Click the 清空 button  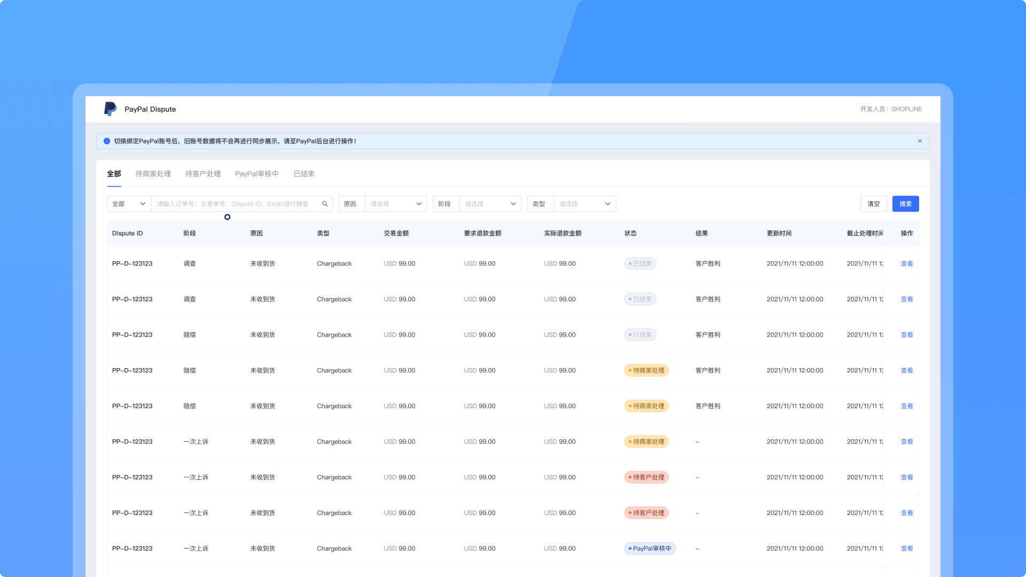click(873, 204)
